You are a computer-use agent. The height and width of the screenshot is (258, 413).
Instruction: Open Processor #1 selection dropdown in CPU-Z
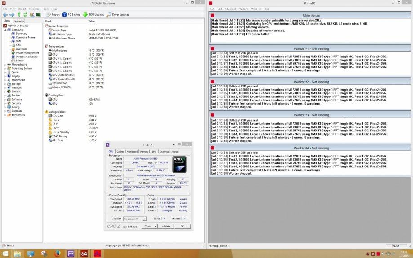[134, 219]
